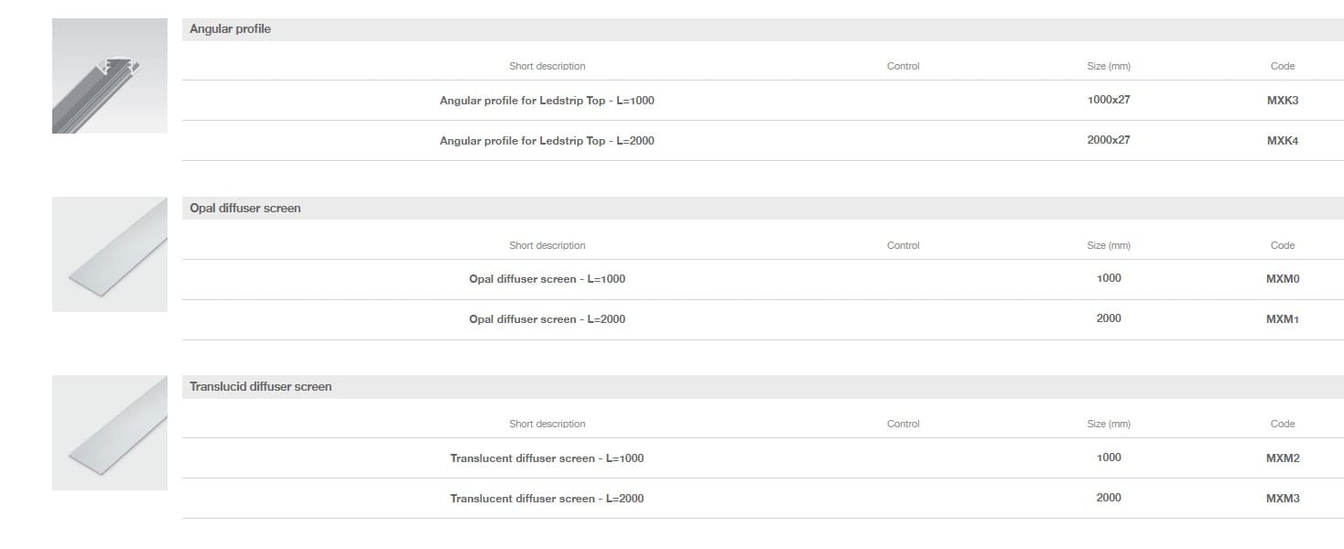
Task: Open Angular profile for Ledstrip Top L=1000
Action: point(547,101)
